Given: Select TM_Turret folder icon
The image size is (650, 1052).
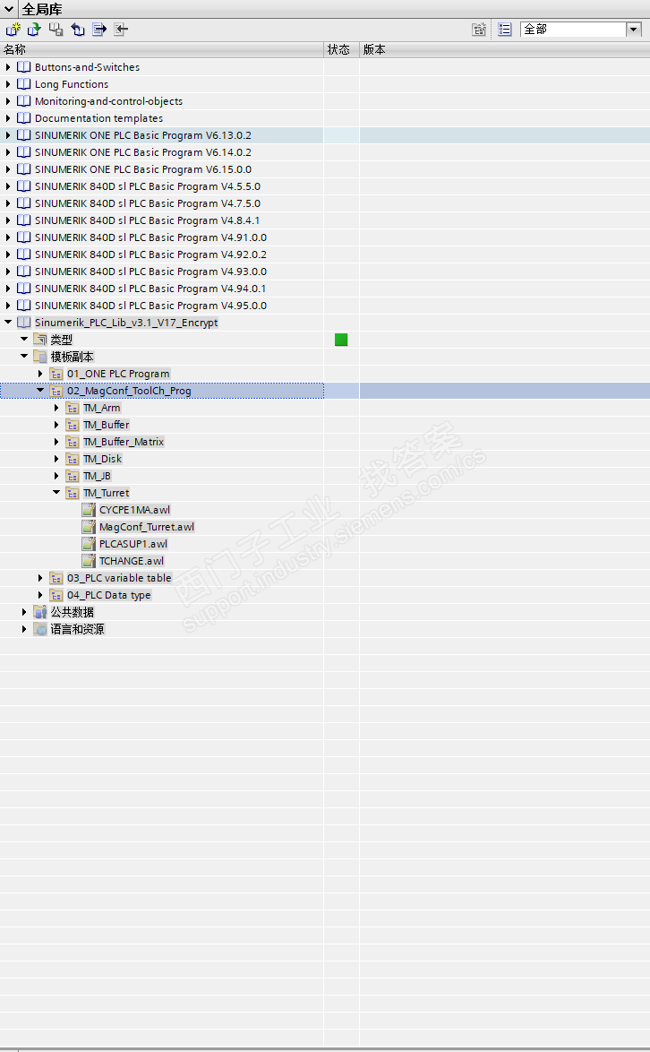Looking at the screenshot, I should pos(73,493).
